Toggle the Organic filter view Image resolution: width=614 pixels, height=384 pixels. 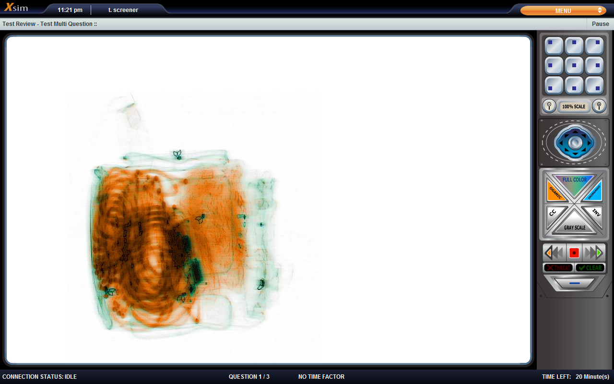coord(555,192)
